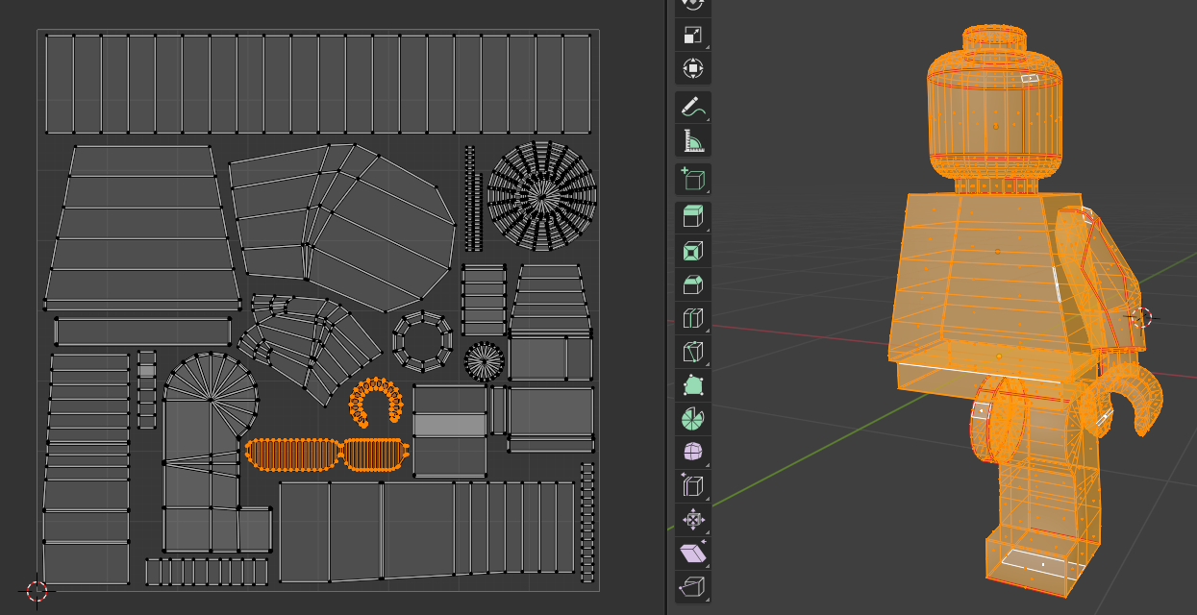This screenshot has height=615, width=1197.
Task: Select the Edge Slide tool
Action: [693, 485]
